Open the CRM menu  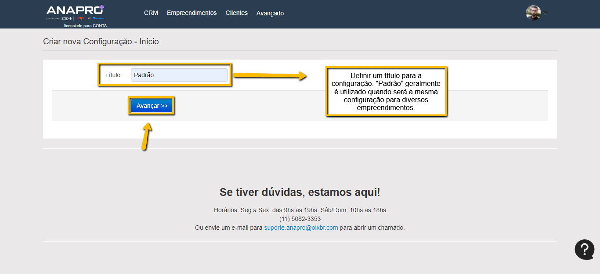tap(151, 13)
